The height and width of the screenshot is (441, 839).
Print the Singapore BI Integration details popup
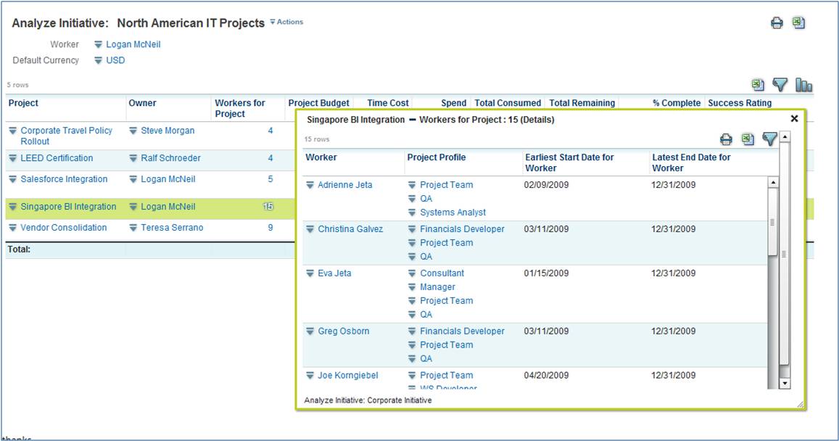click(725, 139)
